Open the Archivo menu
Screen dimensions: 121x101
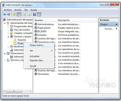(x=8, y=10)
